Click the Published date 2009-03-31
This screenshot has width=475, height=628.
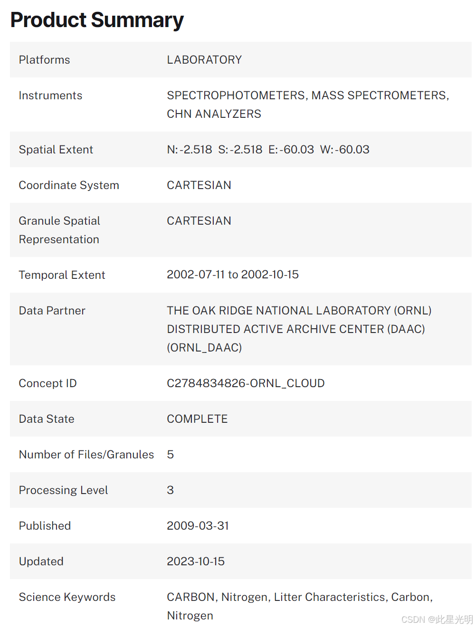[198, 526]
